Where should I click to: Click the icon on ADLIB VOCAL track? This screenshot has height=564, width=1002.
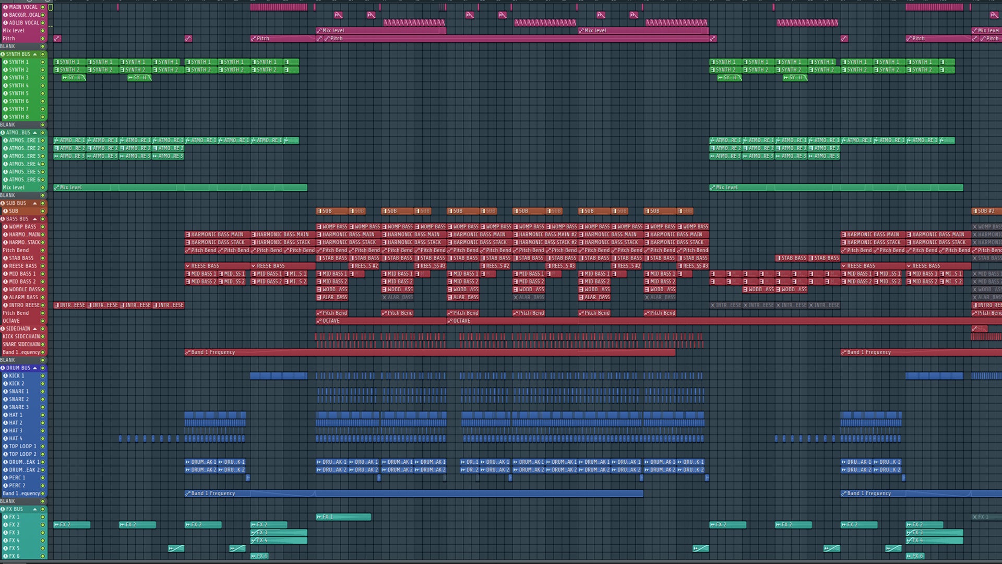(5, 23)
